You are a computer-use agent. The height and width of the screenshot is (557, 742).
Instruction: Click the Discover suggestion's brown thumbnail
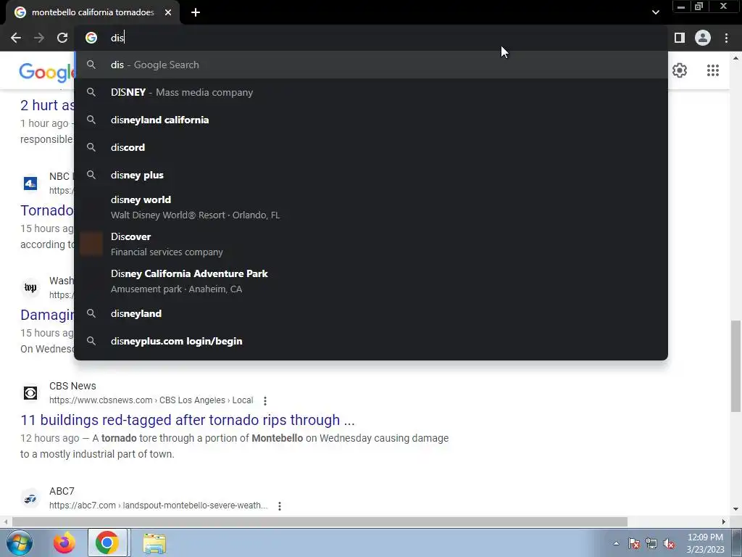(91, 244)
